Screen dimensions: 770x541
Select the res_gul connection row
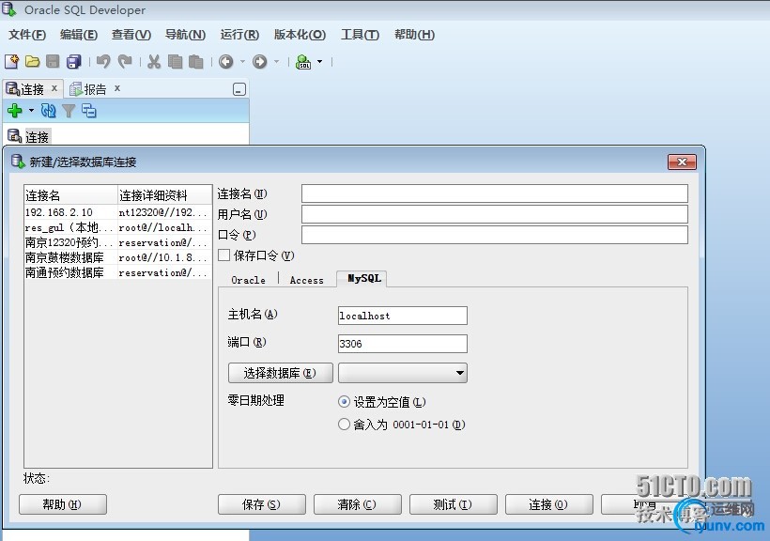tap(118, 227)
